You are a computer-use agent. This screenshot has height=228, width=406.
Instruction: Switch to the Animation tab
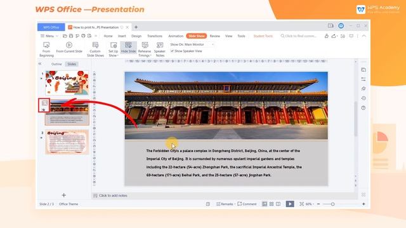tap(176, 36)
